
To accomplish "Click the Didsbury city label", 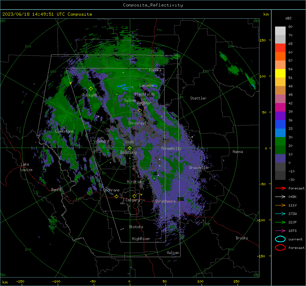I will 128,152.
